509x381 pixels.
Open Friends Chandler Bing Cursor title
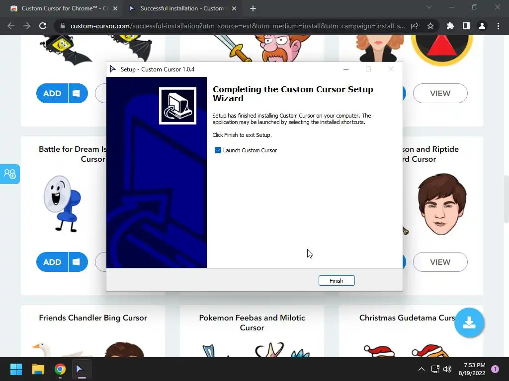(x=93, y=318)
